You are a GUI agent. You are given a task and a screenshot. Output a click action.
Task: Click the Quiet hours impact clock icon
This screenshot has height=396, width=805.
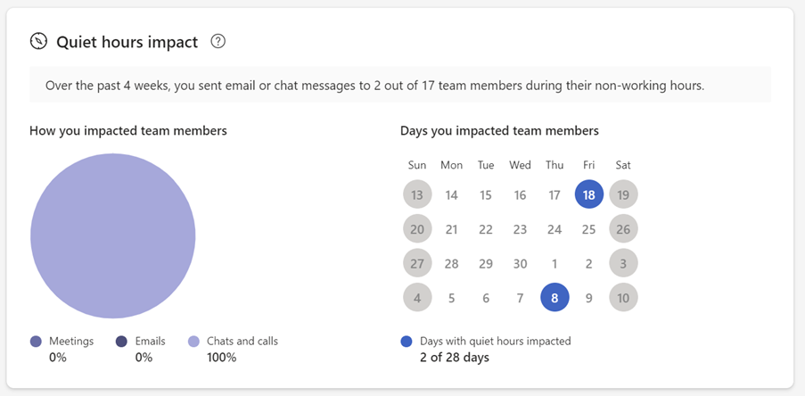38,41
